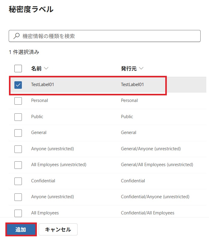This screenshot has height=239, width=209.
Task: Open the 発行元 column sort chevron
Action: [x=141, y=69]
